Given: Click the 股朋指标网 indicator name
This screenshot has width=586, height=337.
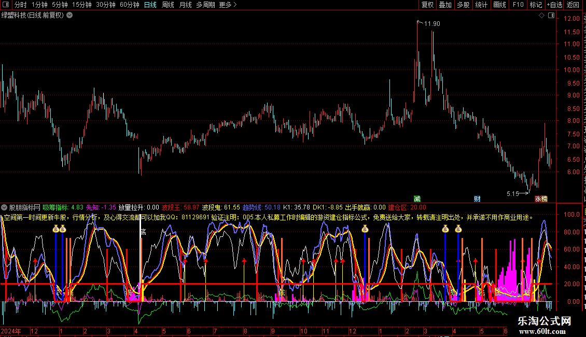Looking at the screenshot, I should (x=25, y=207).
